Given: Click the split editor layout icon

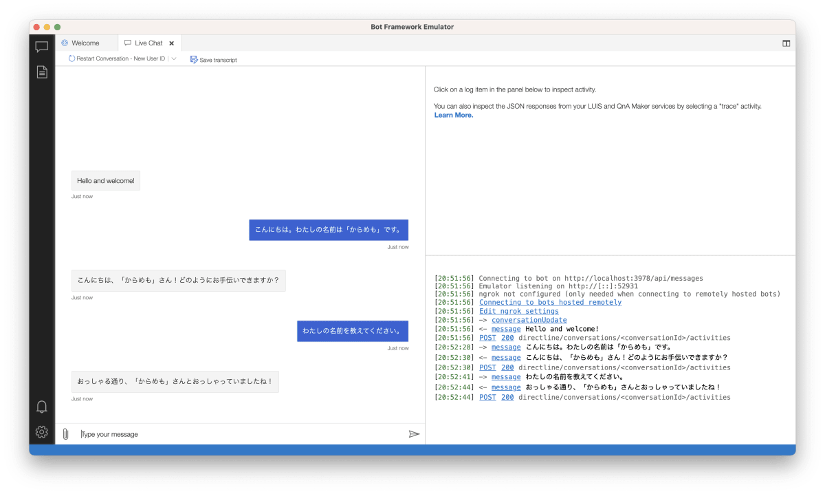Looking at the screenshot, I should click(x=786, y=43).
